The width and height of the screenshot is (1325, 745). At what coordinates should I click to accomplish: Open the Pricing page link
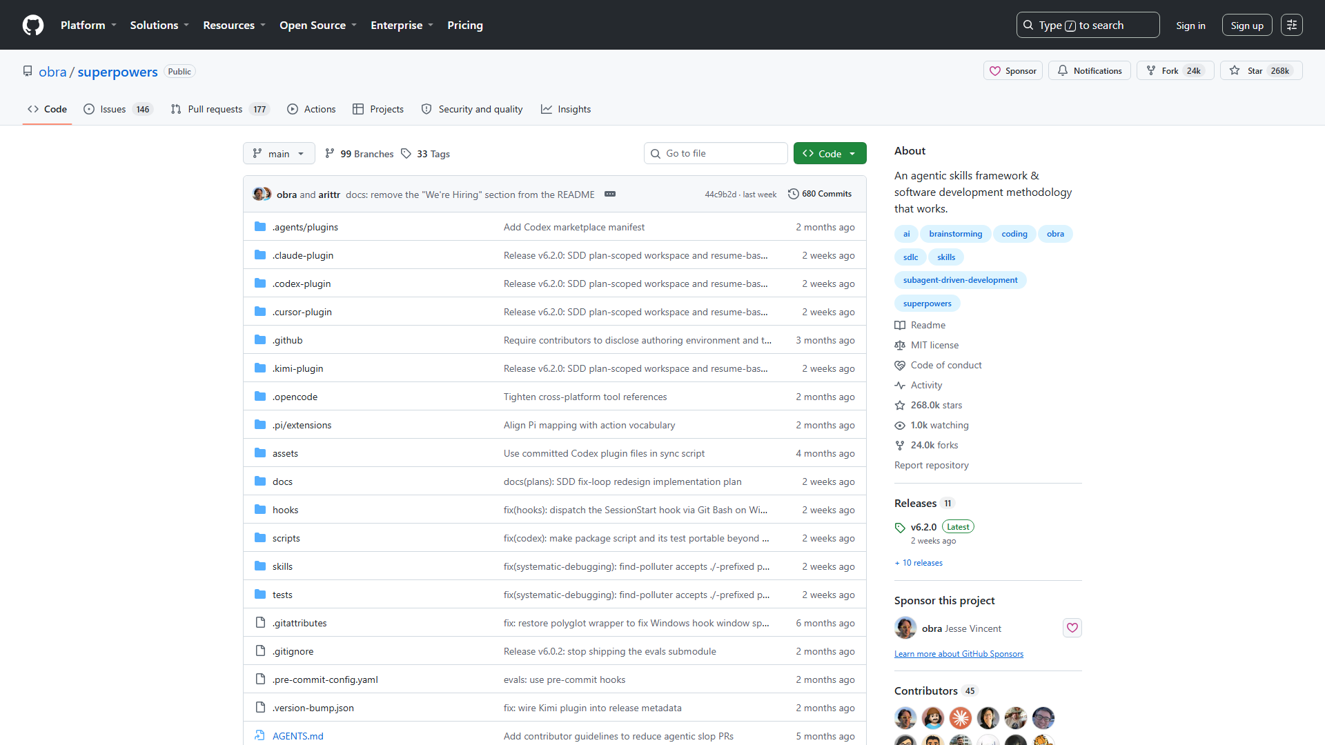point(465,25)
